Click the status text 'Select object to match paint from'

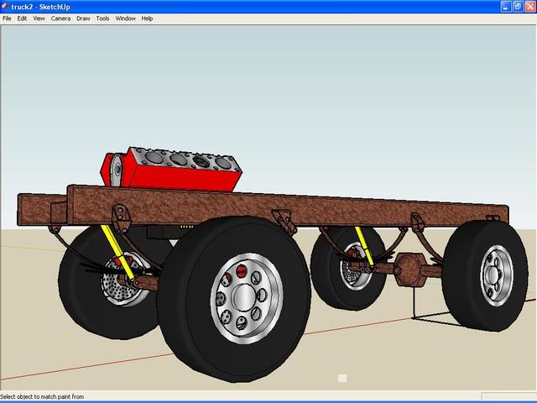(x=42, y=396)
